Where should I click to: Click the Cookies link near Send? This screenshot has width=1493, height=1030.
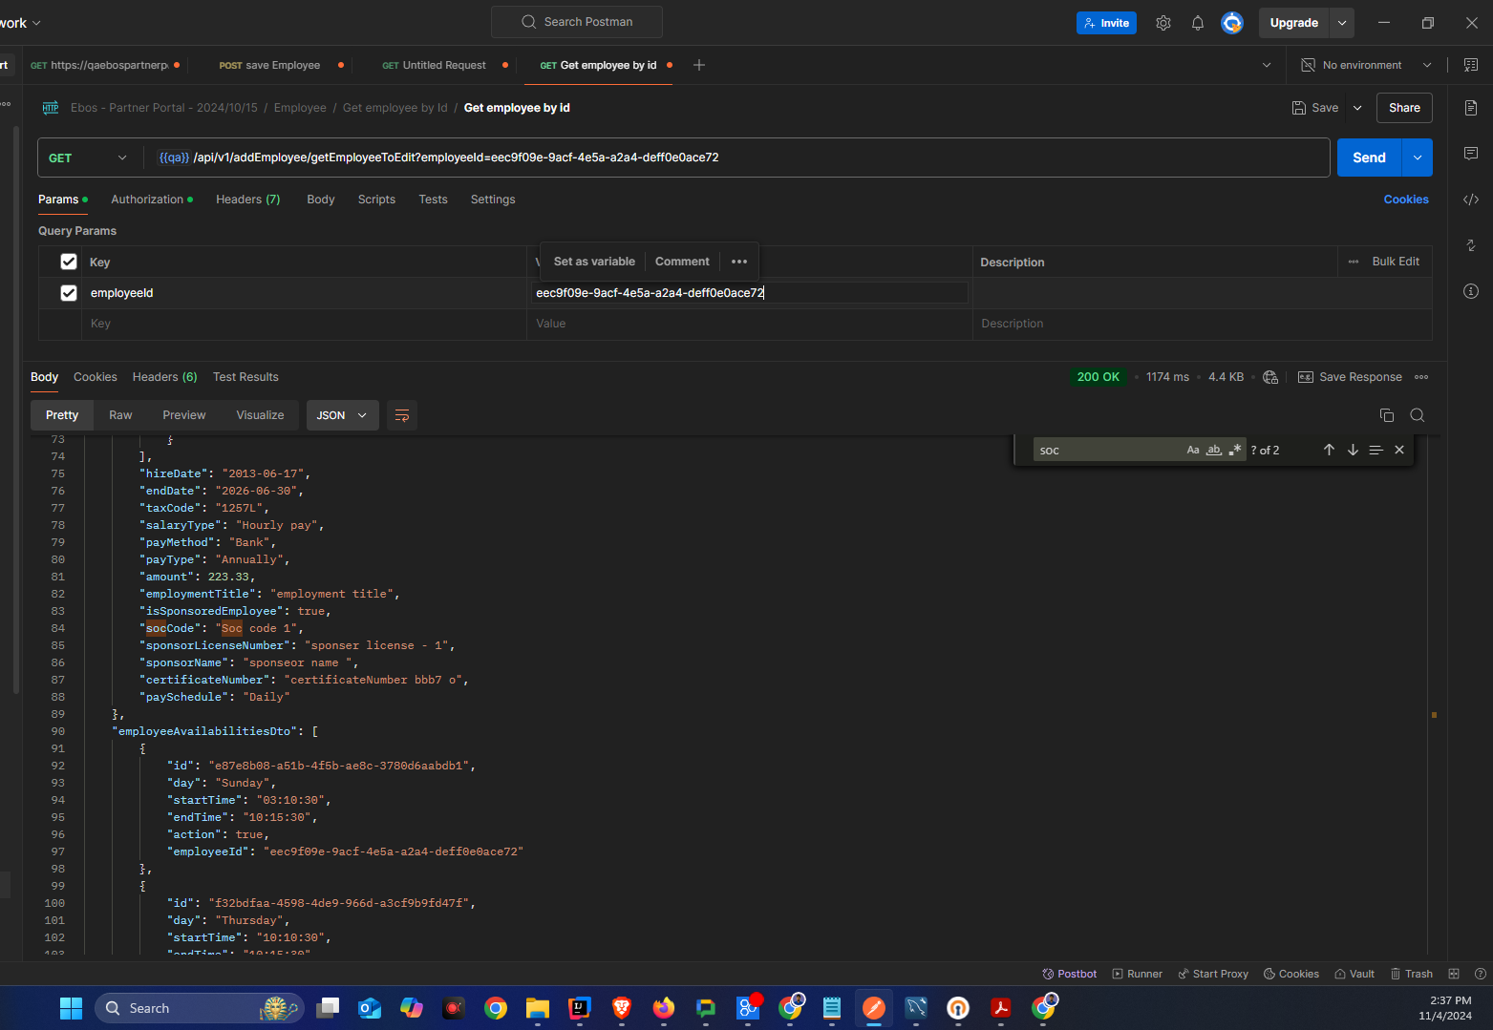coord(1406,200)
